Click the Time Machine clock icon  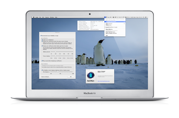(x=122, y=17)
